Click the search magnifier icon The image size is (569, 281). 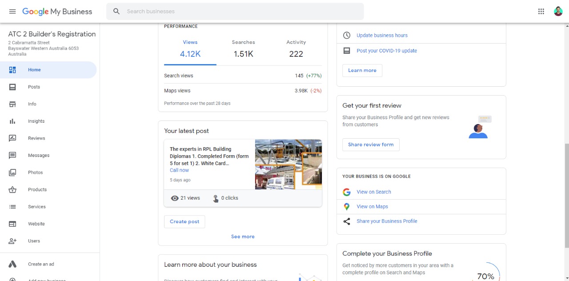pyautogui.click(x=116, y=12)
